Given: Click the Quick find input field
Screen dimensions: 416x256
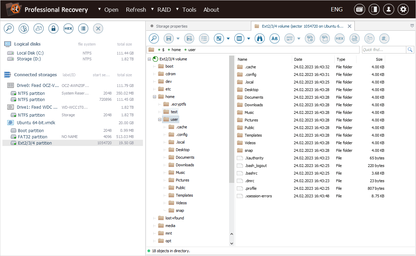Looking at the screenshot, I should 383,50.
